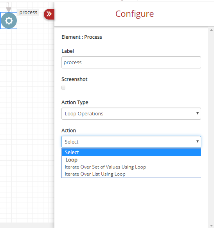Select the process gear node on canvas

pos(9,20)
